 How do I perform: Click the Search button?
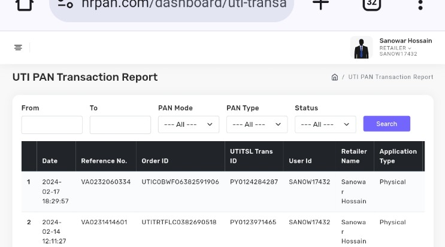pos(386,124)
